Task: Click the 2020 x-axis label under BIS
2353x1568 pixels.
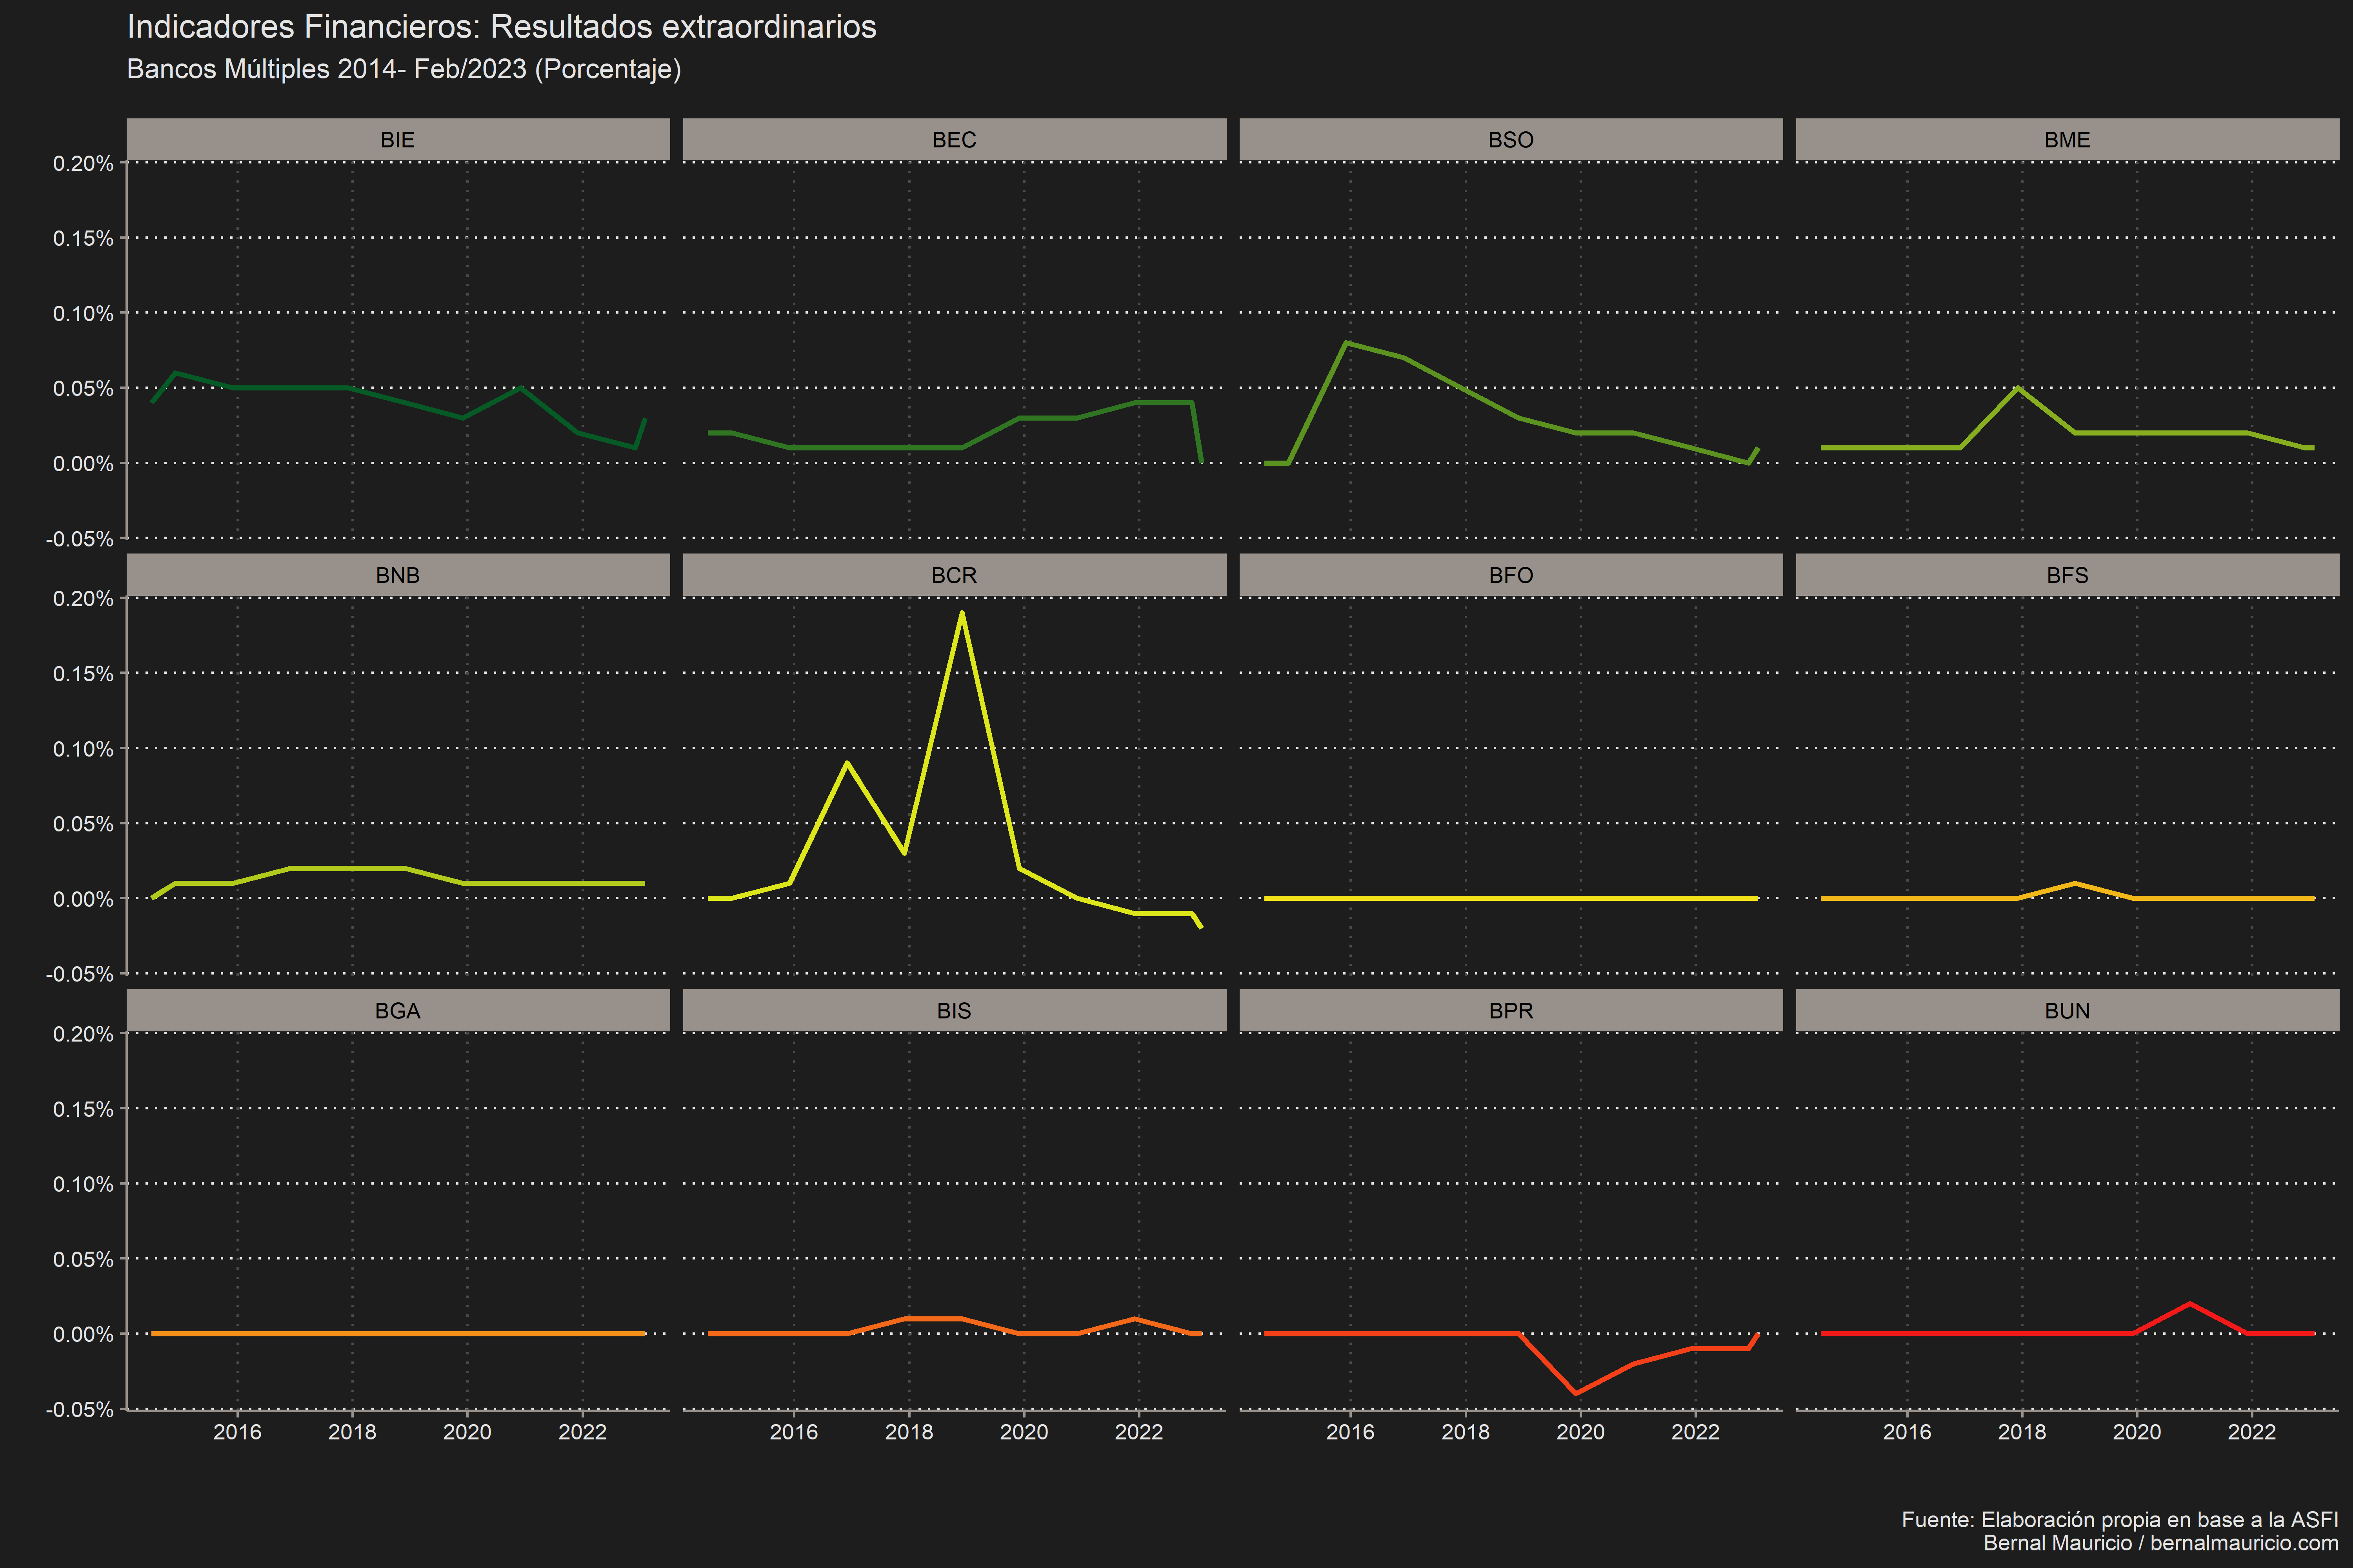Action: pos(1024,1432)
